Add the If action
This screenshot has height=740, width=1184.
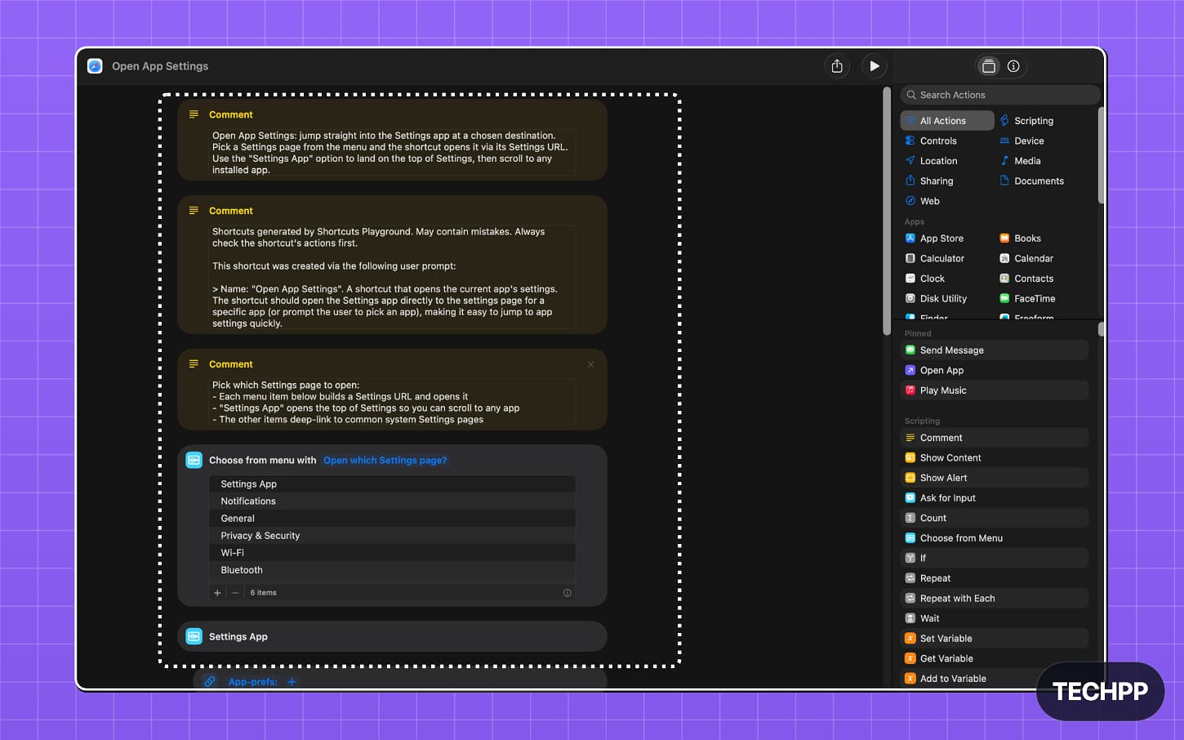coord(995,558)
